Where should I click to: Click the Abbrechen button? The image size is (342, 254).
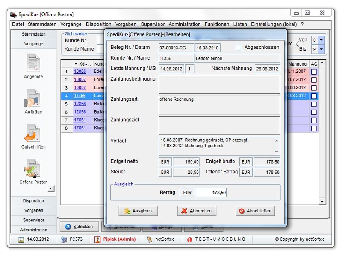click(x=197, y=211)
